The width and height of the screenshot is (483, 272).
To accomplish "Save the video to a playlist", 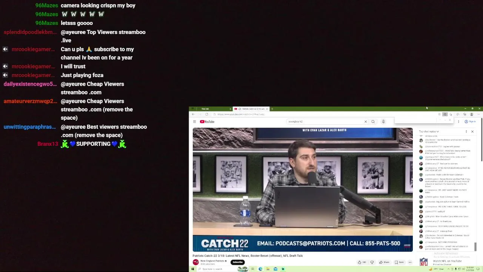I will 399,262.
